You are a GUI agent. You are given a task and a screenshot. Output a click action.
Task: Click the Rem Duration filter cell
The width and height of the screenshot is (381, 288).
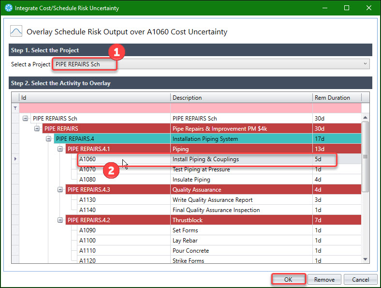pos(337,108)
